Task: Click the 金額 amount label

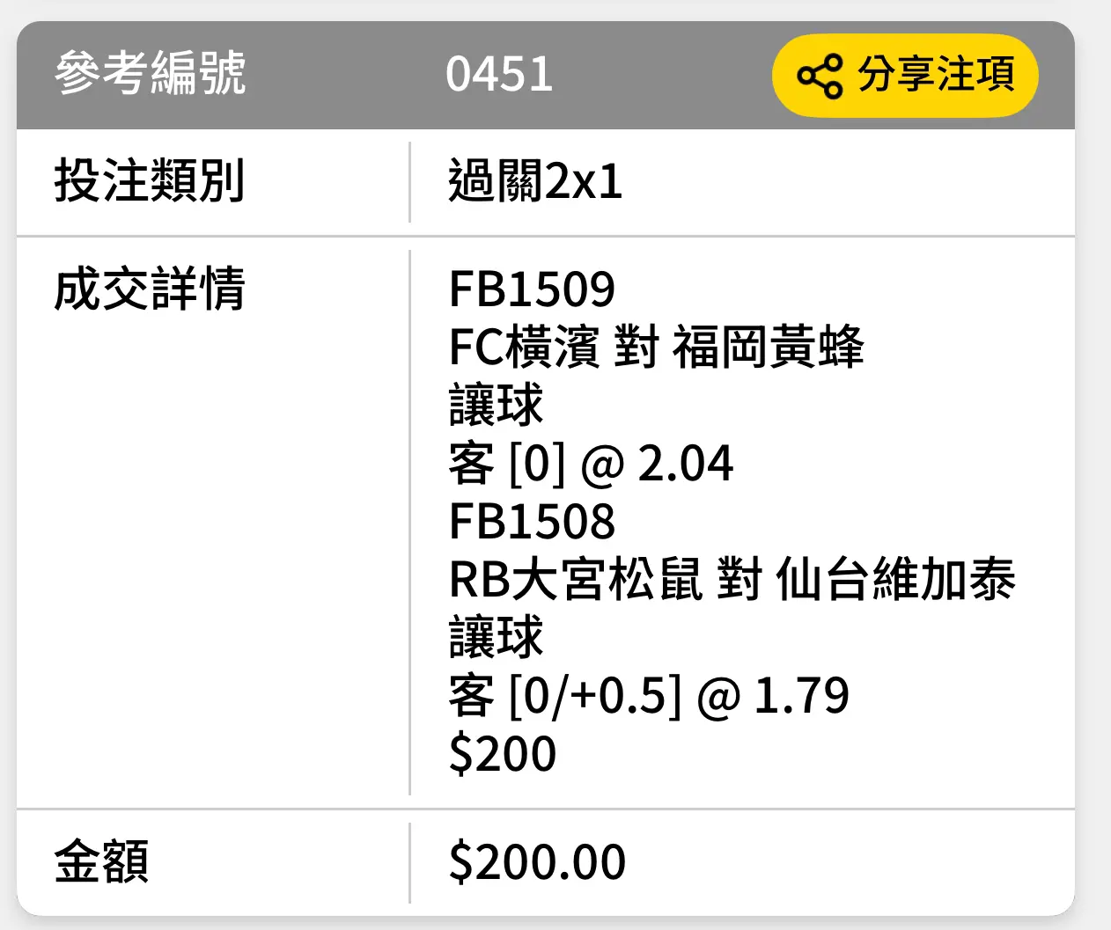Action: click(x=101, y=860)
